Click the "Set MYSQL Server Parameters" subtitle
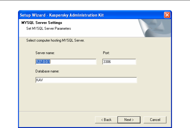 tap(49, 29)
